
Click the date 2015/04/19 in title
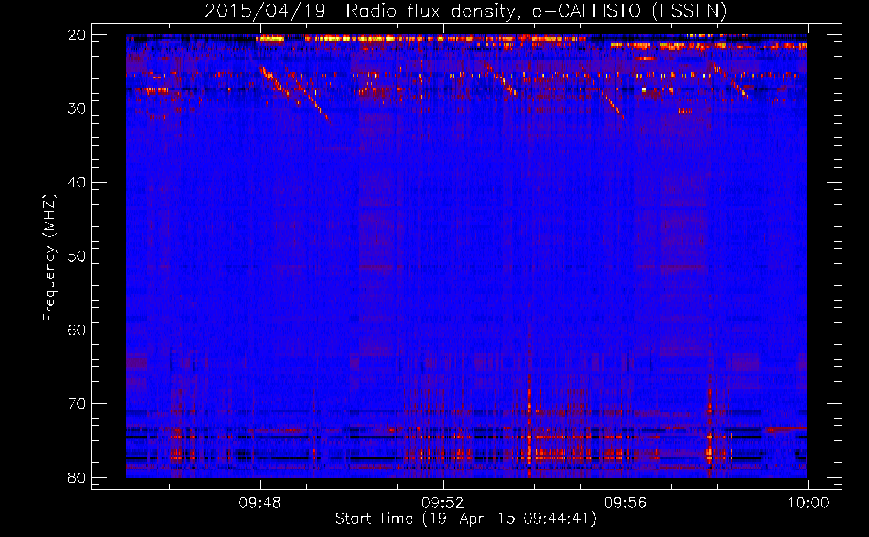click(265, 11)
